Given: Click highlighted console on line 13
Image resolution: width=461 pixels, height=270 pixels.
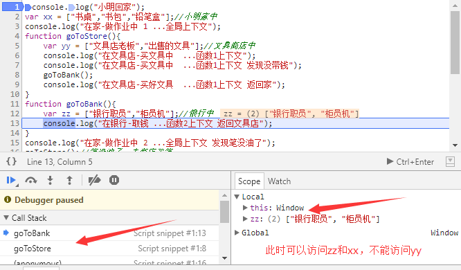Looking at the screenshot, I should pos(60,123).
